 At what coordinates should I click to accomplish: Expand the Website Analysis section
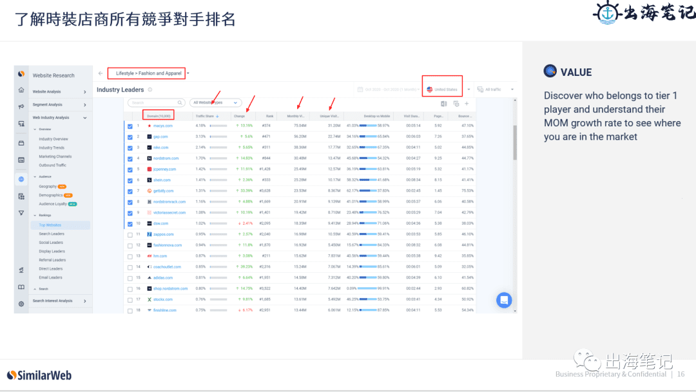click(x=59, y=92)
